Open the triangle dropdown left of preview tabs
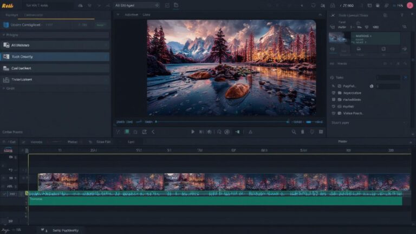Screen dimensions: 416x234 tap(118, 15)
